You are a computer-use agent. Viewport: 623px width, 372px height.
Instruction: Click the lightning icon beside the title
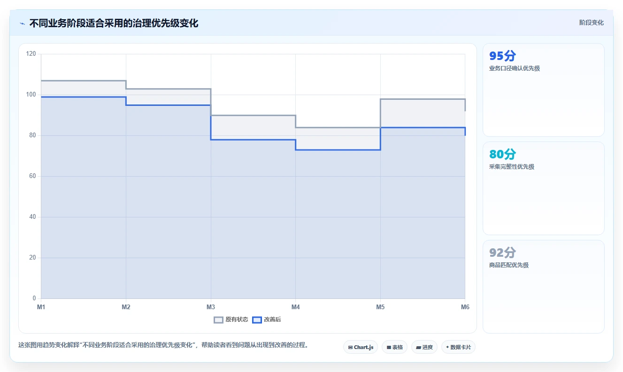tap(22, 23)
